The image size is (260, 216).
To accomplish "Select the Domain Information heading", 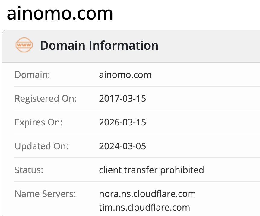I will click(x=99, y=46).
